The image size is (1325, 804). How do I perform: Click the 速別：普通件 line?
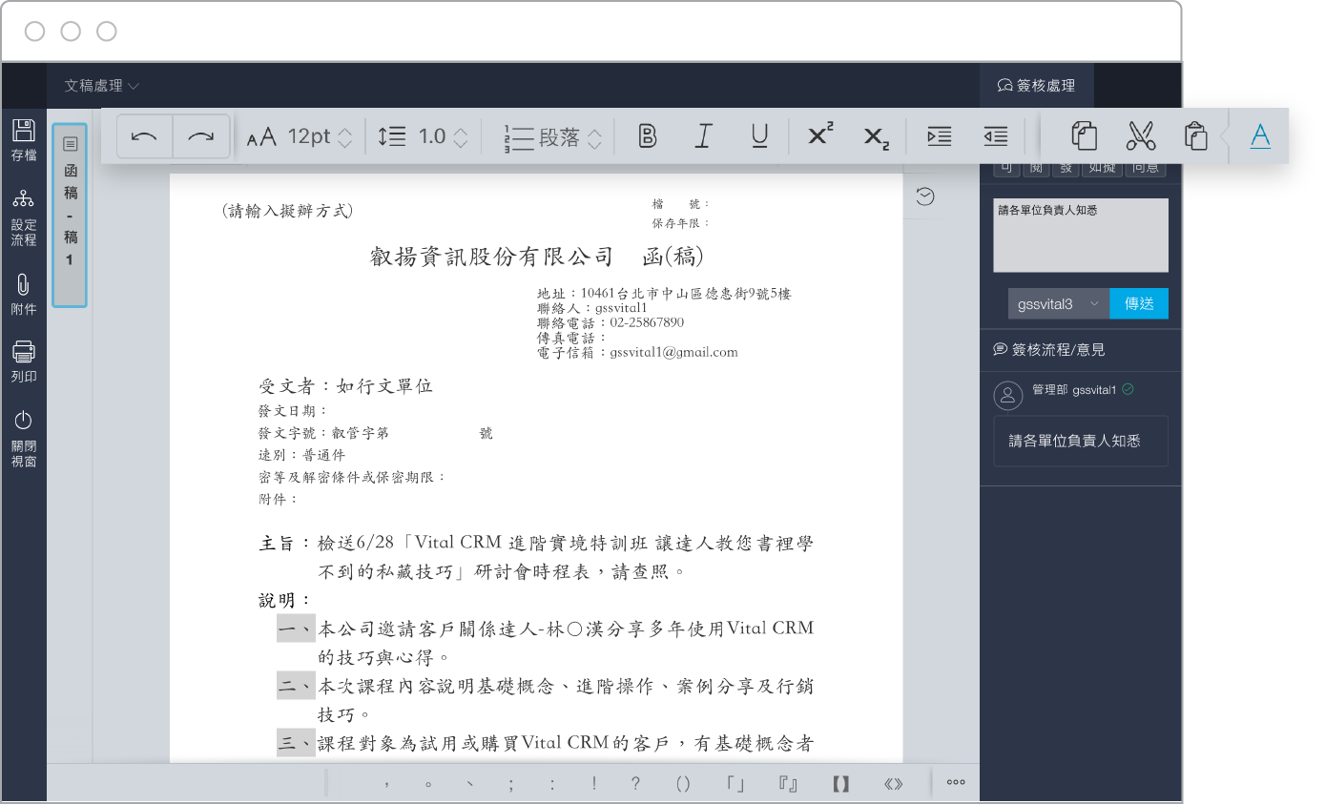click(301, 455)
